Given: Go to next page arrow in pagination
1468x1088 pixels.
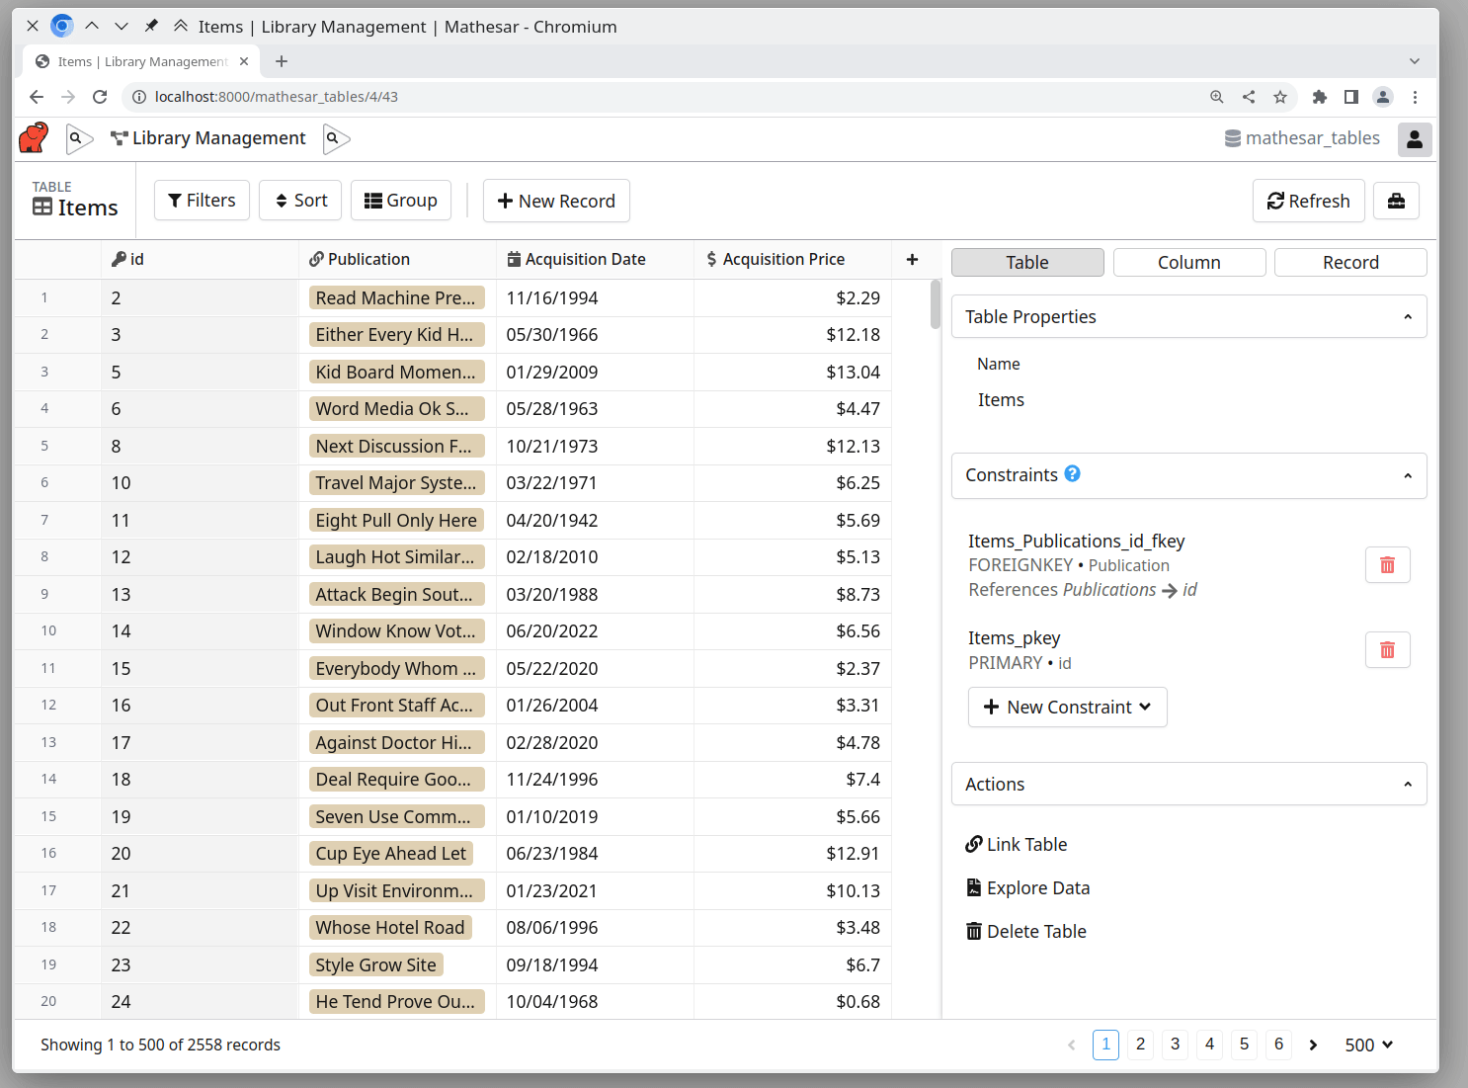Looking at the screenshot, I should coord(1313,1045).
